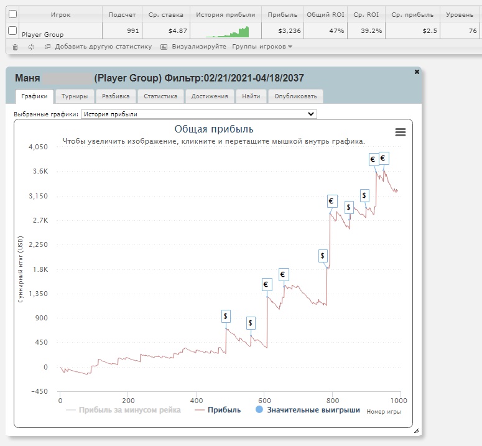Close the player group popup
Viewport: 482px width, 446px height.
coord(417,72)
